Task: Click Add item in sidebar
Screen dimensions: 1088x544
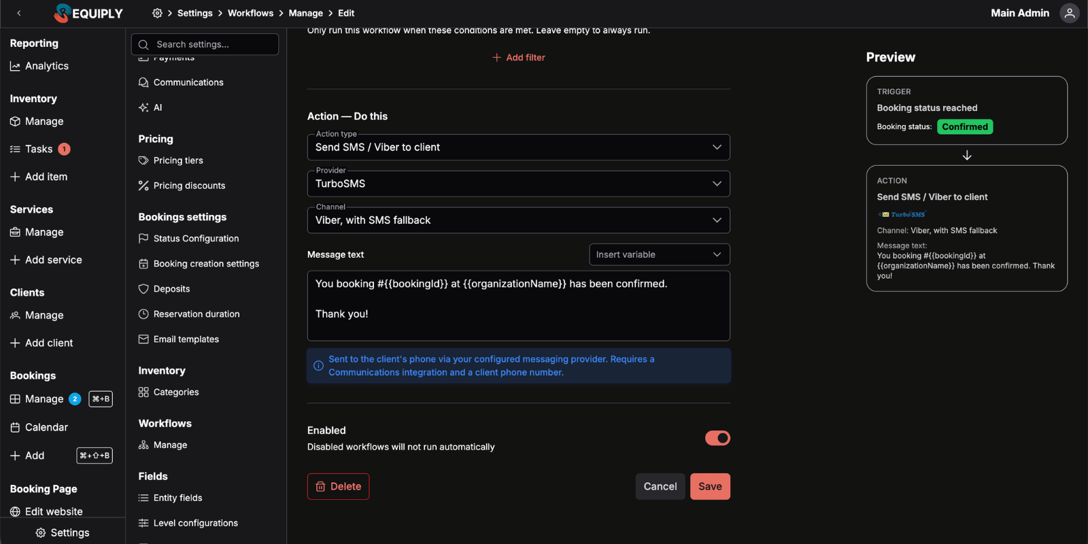Action: 39,177
